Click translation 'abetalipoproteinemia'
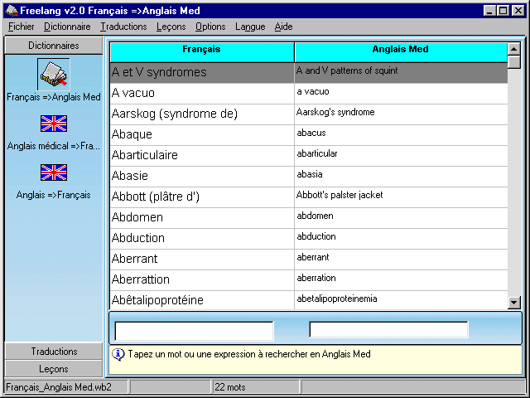530x398 pixels. click(x=337, y=298)
